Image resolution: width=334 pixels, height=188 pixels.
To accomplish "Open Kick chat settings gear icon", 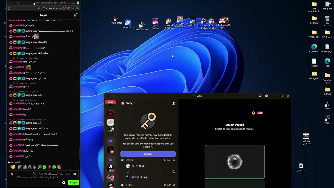I will point(64,183).
